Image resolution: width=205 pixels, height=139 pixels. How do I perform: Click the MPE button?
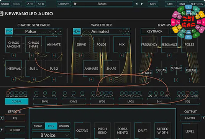(x=170, y=4)
